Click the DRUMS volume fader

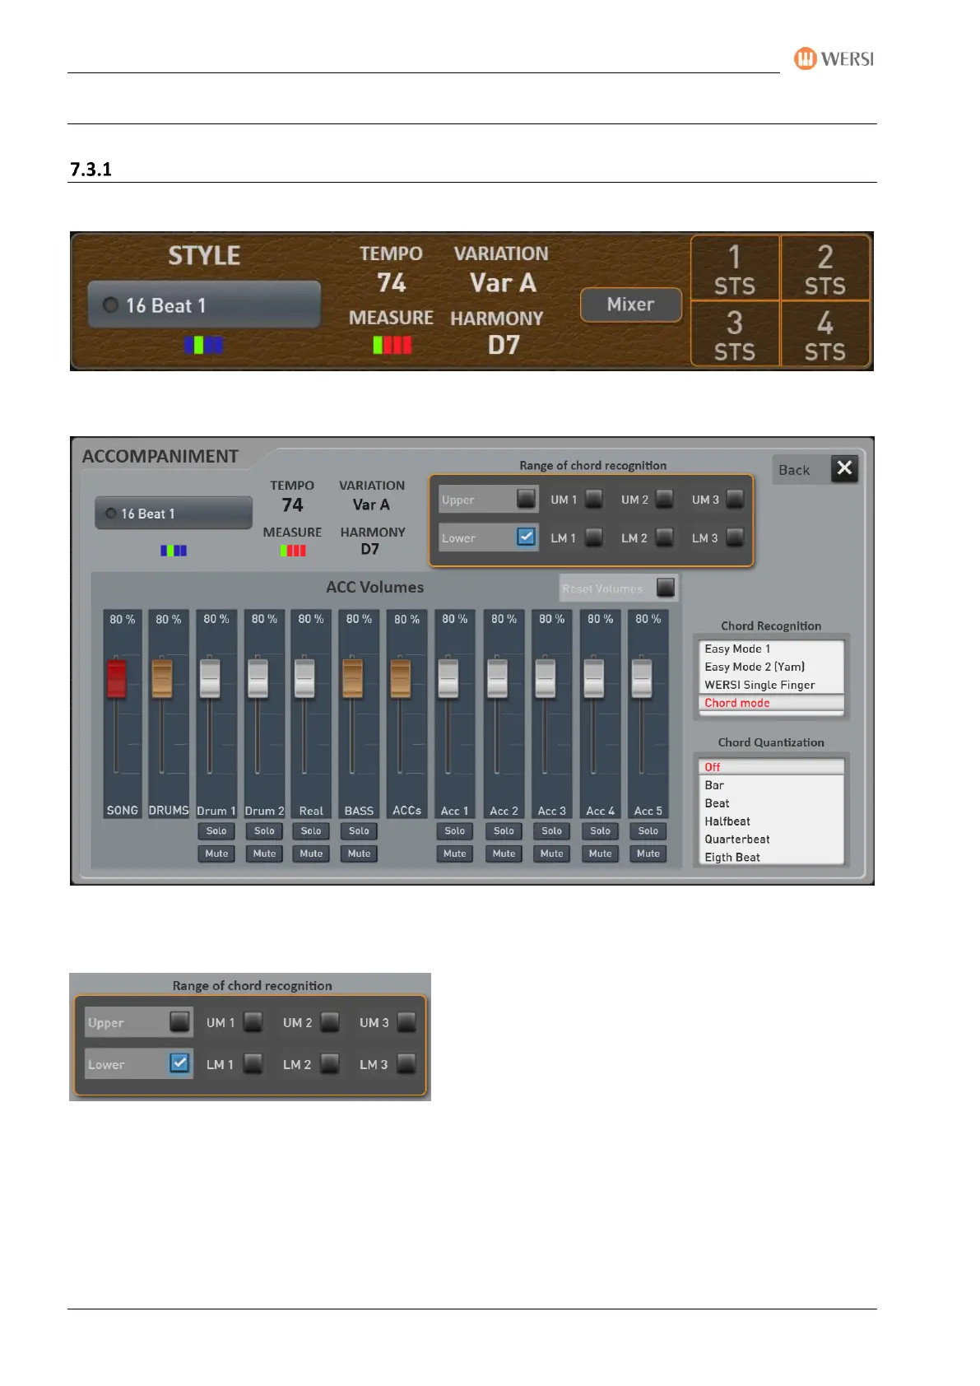click(162, 677)
